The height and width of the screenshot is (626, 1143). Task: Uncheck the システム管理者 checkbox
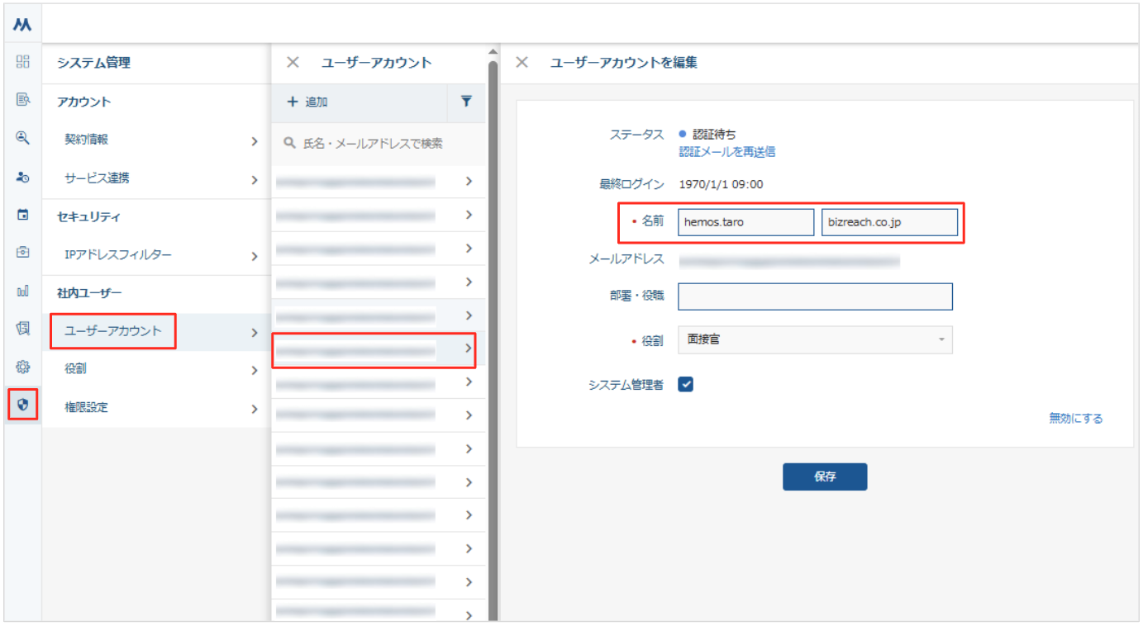(x=685, y=384)
